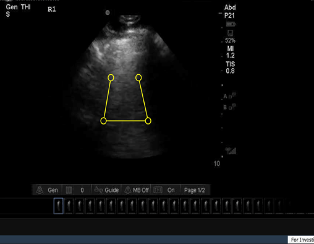Screen dimensions: 314x244
Task: Click the probe orientation marker dot
Action: (x=108, y=13)
